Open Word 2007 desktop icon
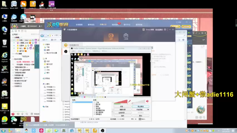Screen dimensions: 237x133 [x=14, y=5]
